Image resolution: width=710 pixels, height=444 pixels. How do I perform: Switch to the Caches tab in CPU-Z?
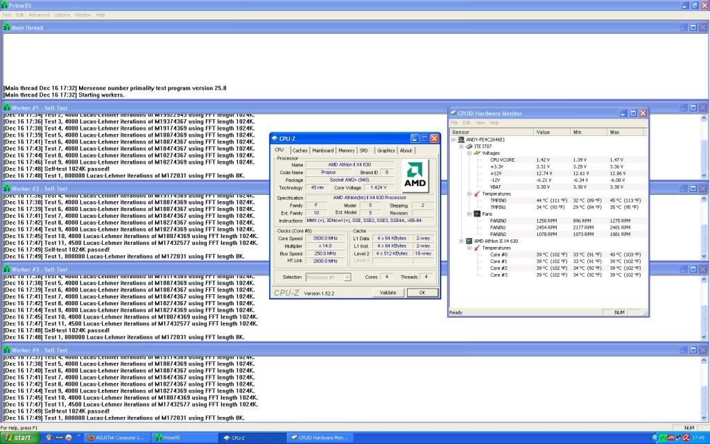click(300, 151)
